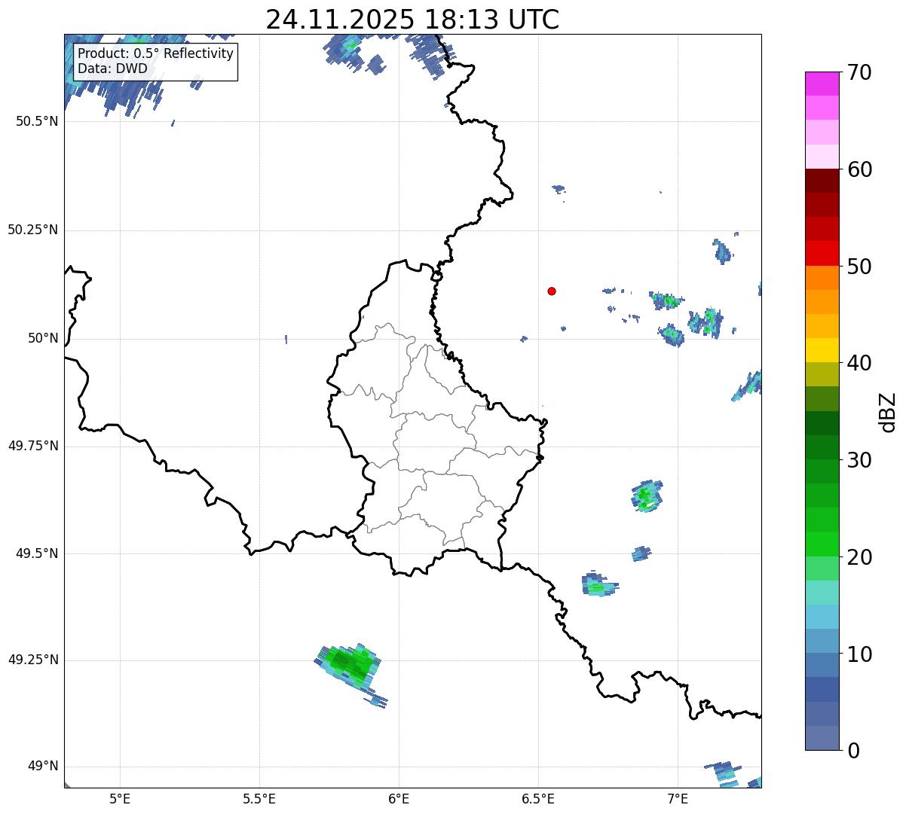Click the '49°N' latitude label
The width and height of the screenshot is (906, 814).
pos(43,767)
